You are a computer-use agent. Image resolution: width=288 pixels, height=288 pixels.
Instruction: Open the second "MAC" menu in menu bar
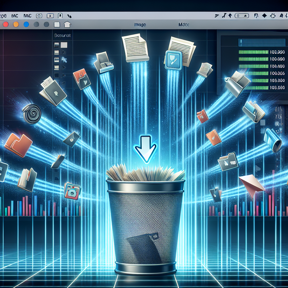[28, 16]
